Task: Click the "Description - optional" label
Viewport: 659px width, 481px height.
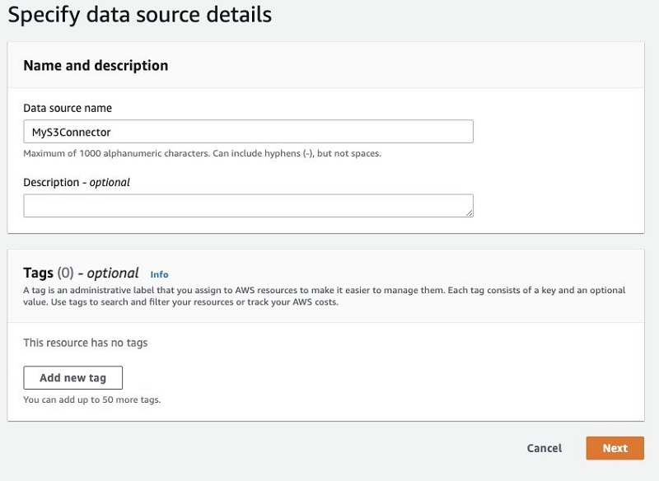Action: [x=77, y=182]
